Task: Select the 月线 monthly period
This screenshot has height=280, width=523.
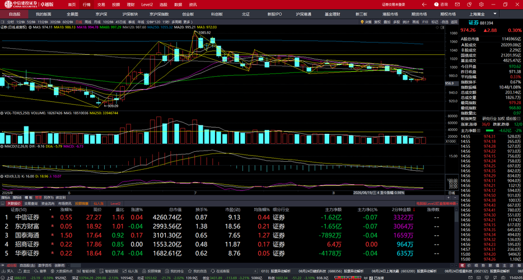Action: pyautogui.click(x=97, y=22)
